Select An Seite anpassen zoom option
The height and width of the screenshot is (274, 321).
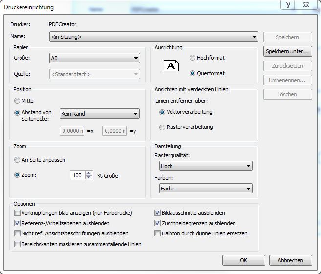click(x=18, y=160)
